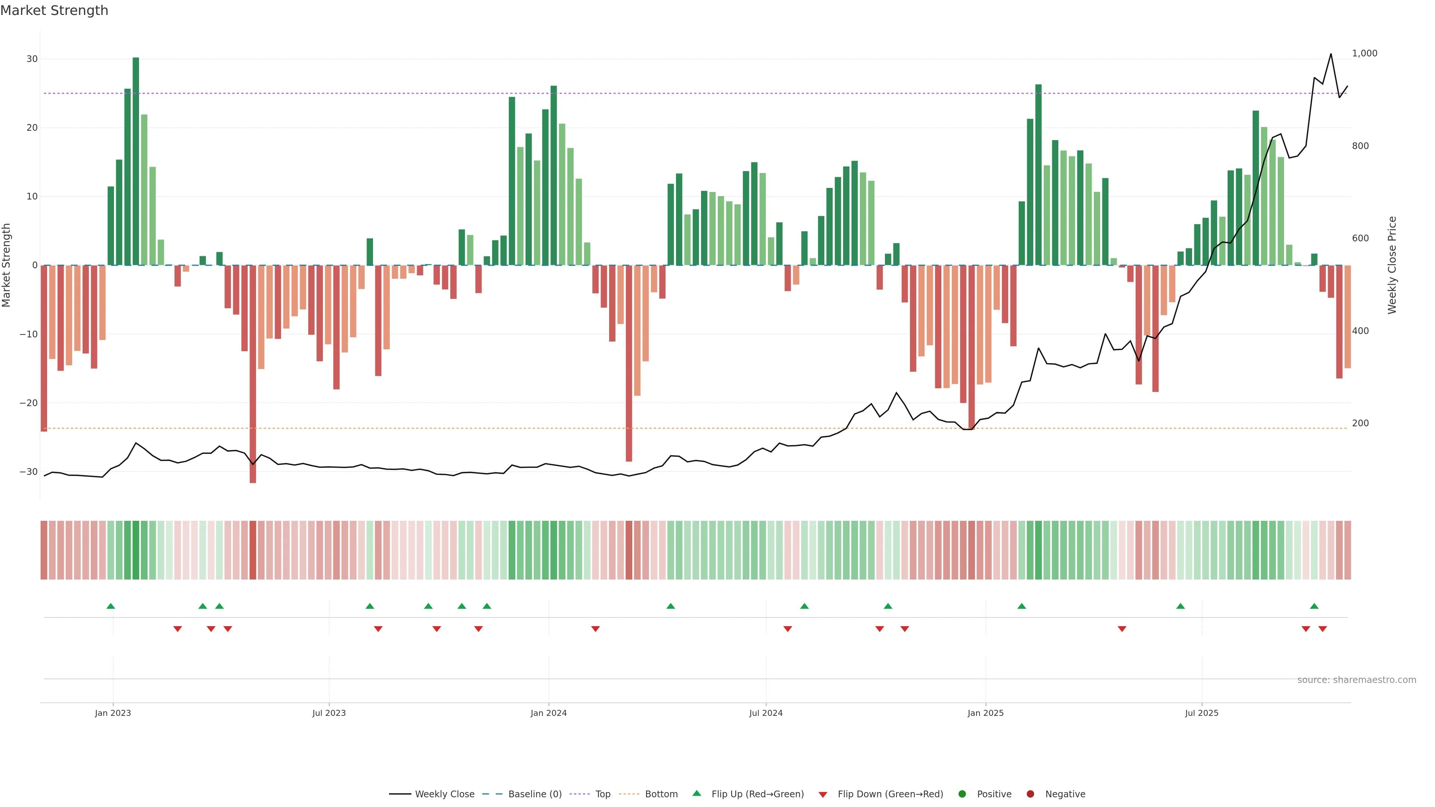Click the leftmost red flip-down triangle marker
The height and width of the screenshot is (807, 1435).
[x=178, y=629]
